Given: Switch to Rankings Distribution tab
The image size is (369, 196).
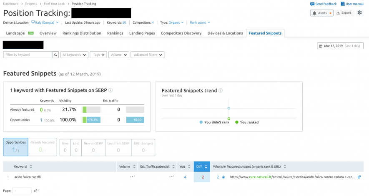Looking at the screenshot, I should click(82, 33).
